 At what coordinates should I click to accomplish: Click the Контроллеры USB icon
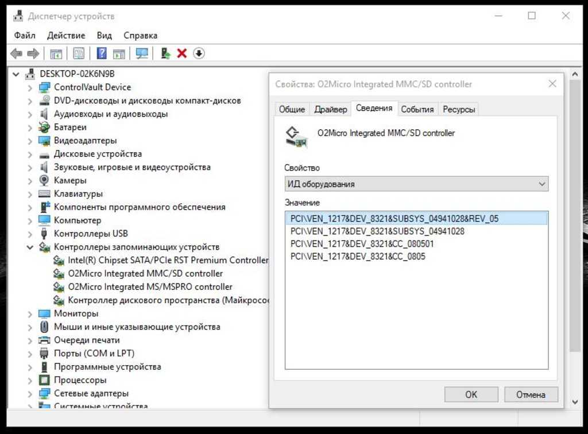pos(44,234)
